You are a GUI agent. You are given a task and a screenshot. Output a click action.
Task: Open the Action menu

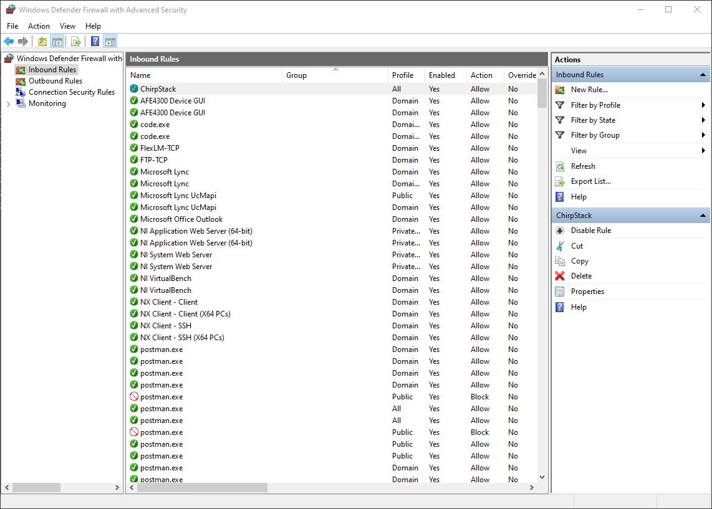(x=39, y=26)
